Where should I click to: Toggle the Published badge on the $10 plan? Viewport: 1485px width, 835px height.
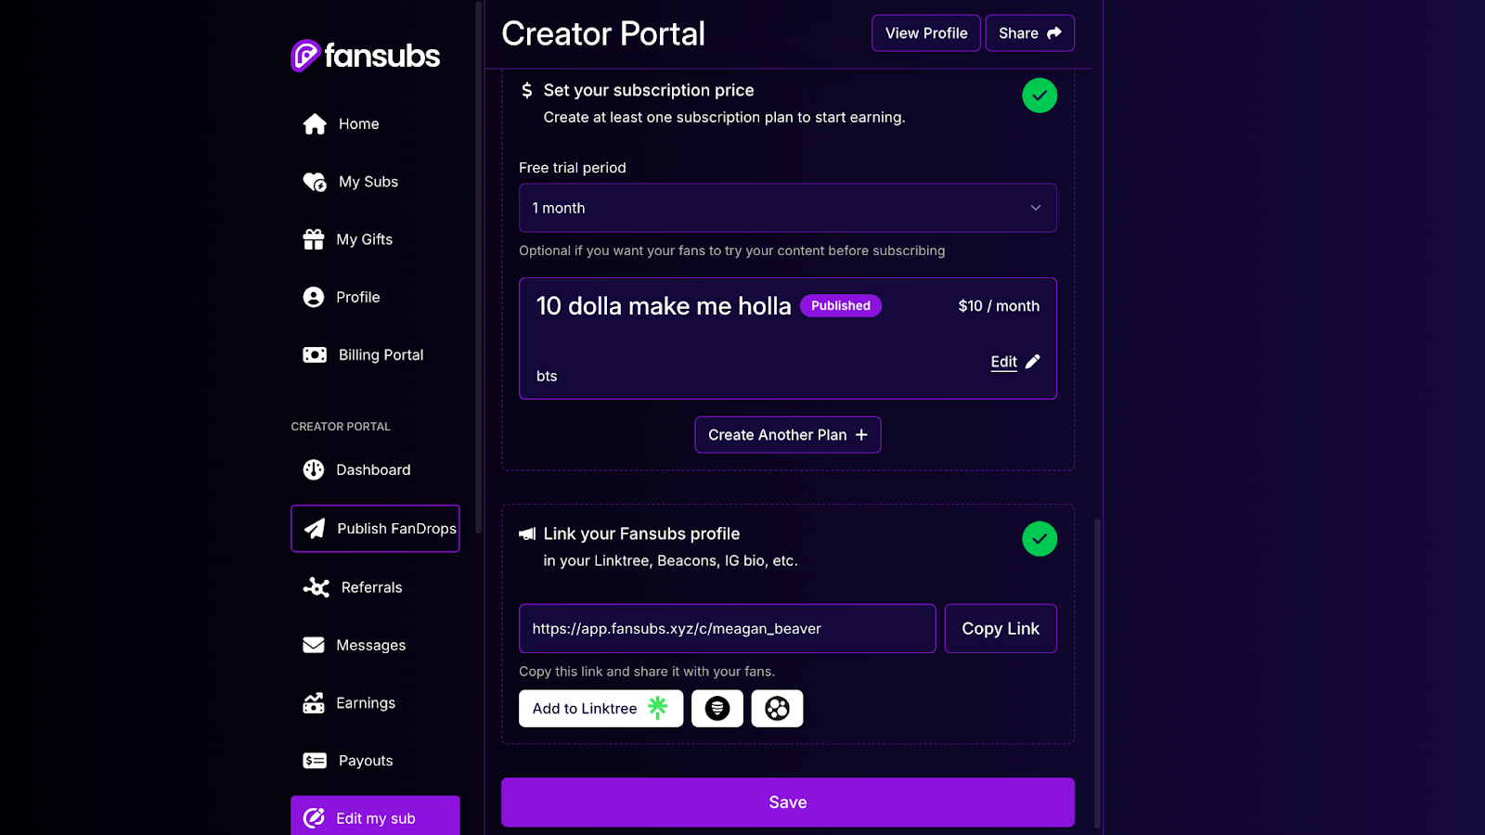click(x=840, y=305)
